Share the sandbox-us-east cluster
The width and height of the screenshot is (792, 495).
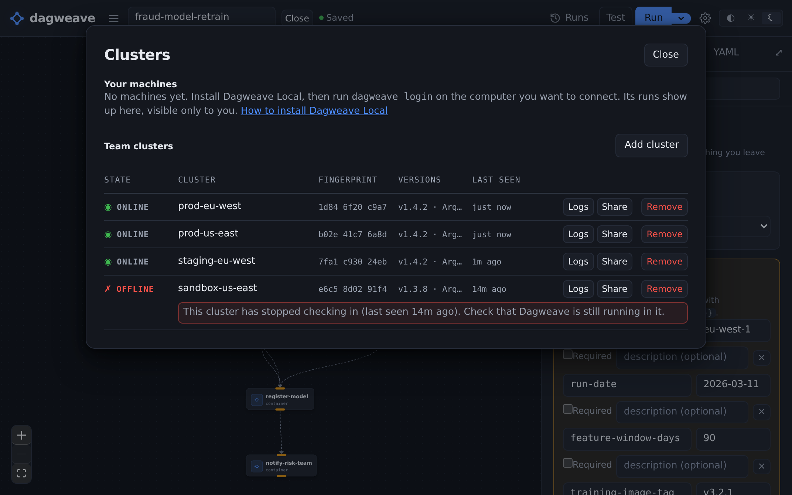coord(614,289)
